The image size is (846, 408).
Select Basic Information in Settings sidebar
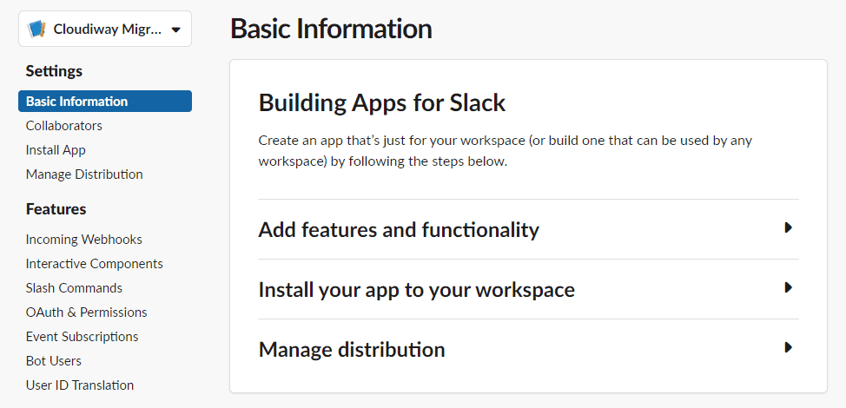[105, 102]
